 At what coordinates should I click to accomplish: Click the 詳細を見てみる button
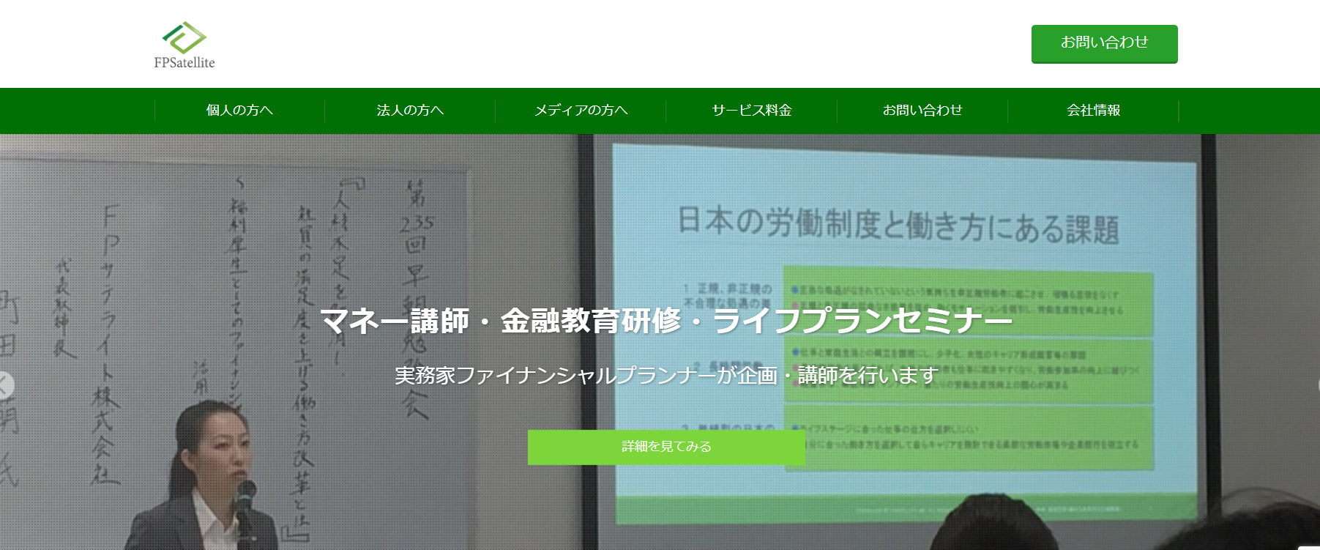point(666,447)
